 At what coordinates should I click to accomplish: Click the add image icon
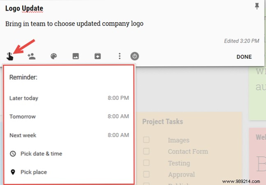click(76, 56)
